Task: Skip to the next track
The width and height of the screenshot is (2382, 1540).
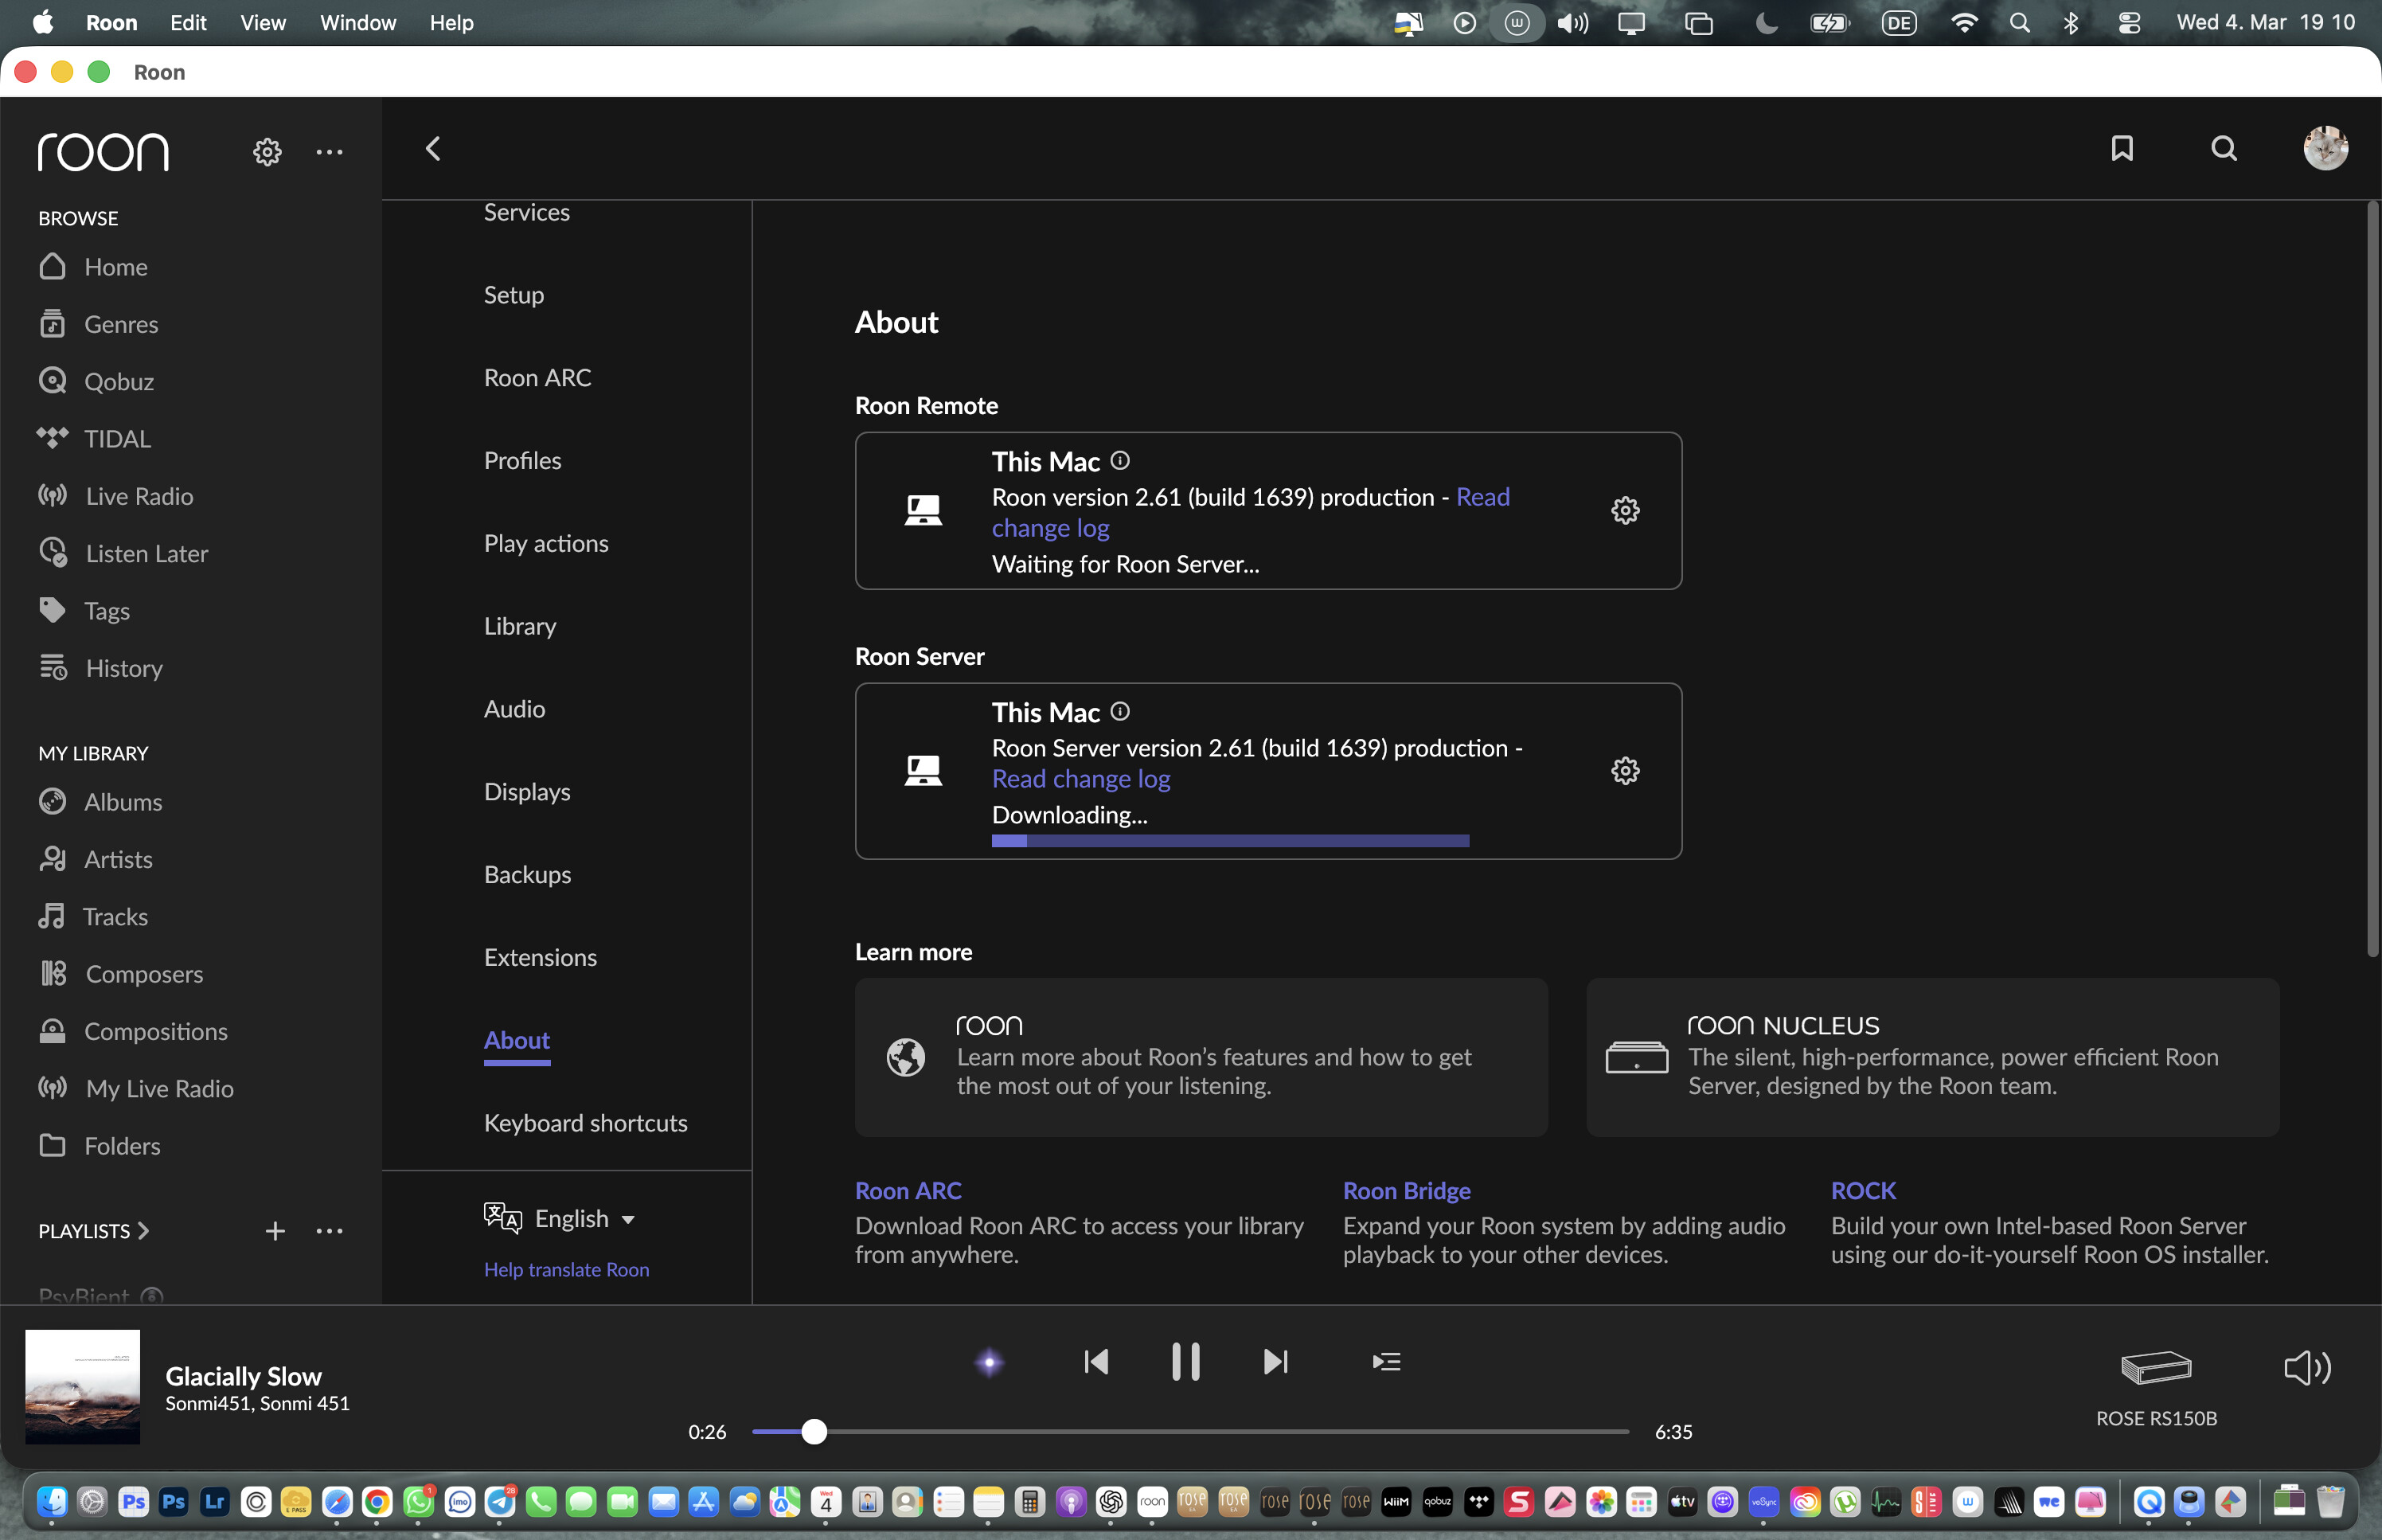Action: click(1275, 1362)
